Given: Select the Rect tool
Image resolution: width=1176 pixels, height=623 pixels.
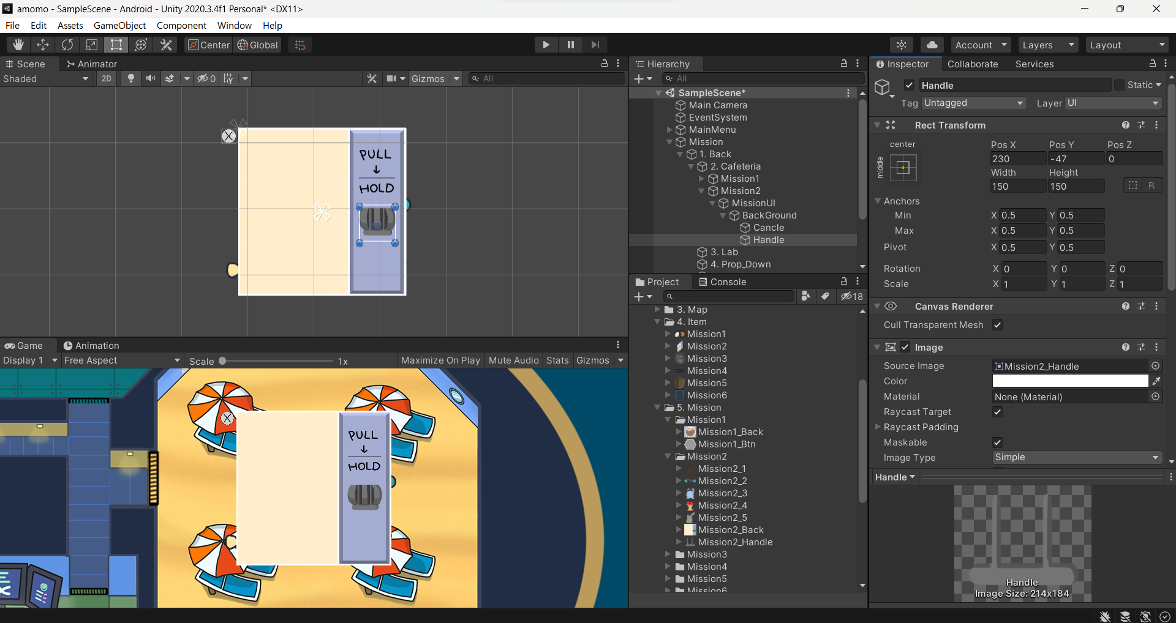Looking at the screenshot, I should (x=116, y=45).
